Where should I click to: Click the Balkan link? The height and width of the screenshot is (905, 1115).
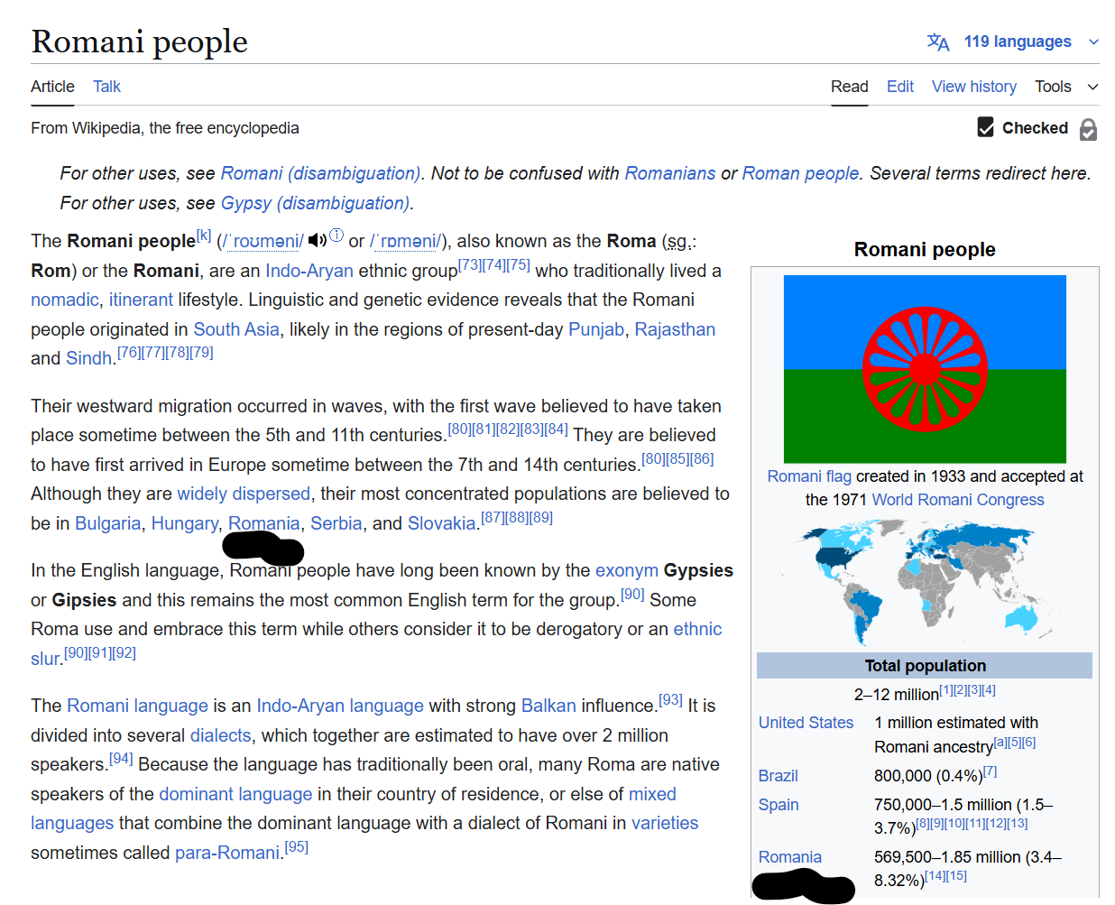[x=548, y=706]
